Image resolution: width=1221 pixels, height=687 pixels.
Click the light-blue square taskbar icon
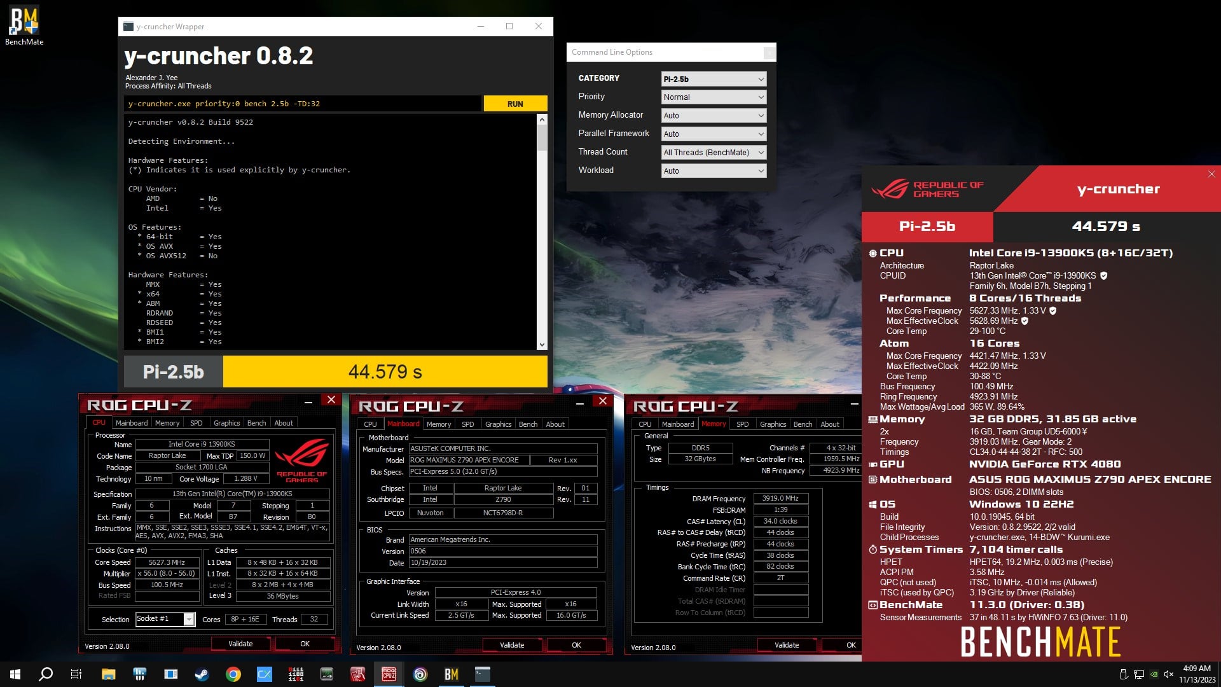[x=265, y=674]
